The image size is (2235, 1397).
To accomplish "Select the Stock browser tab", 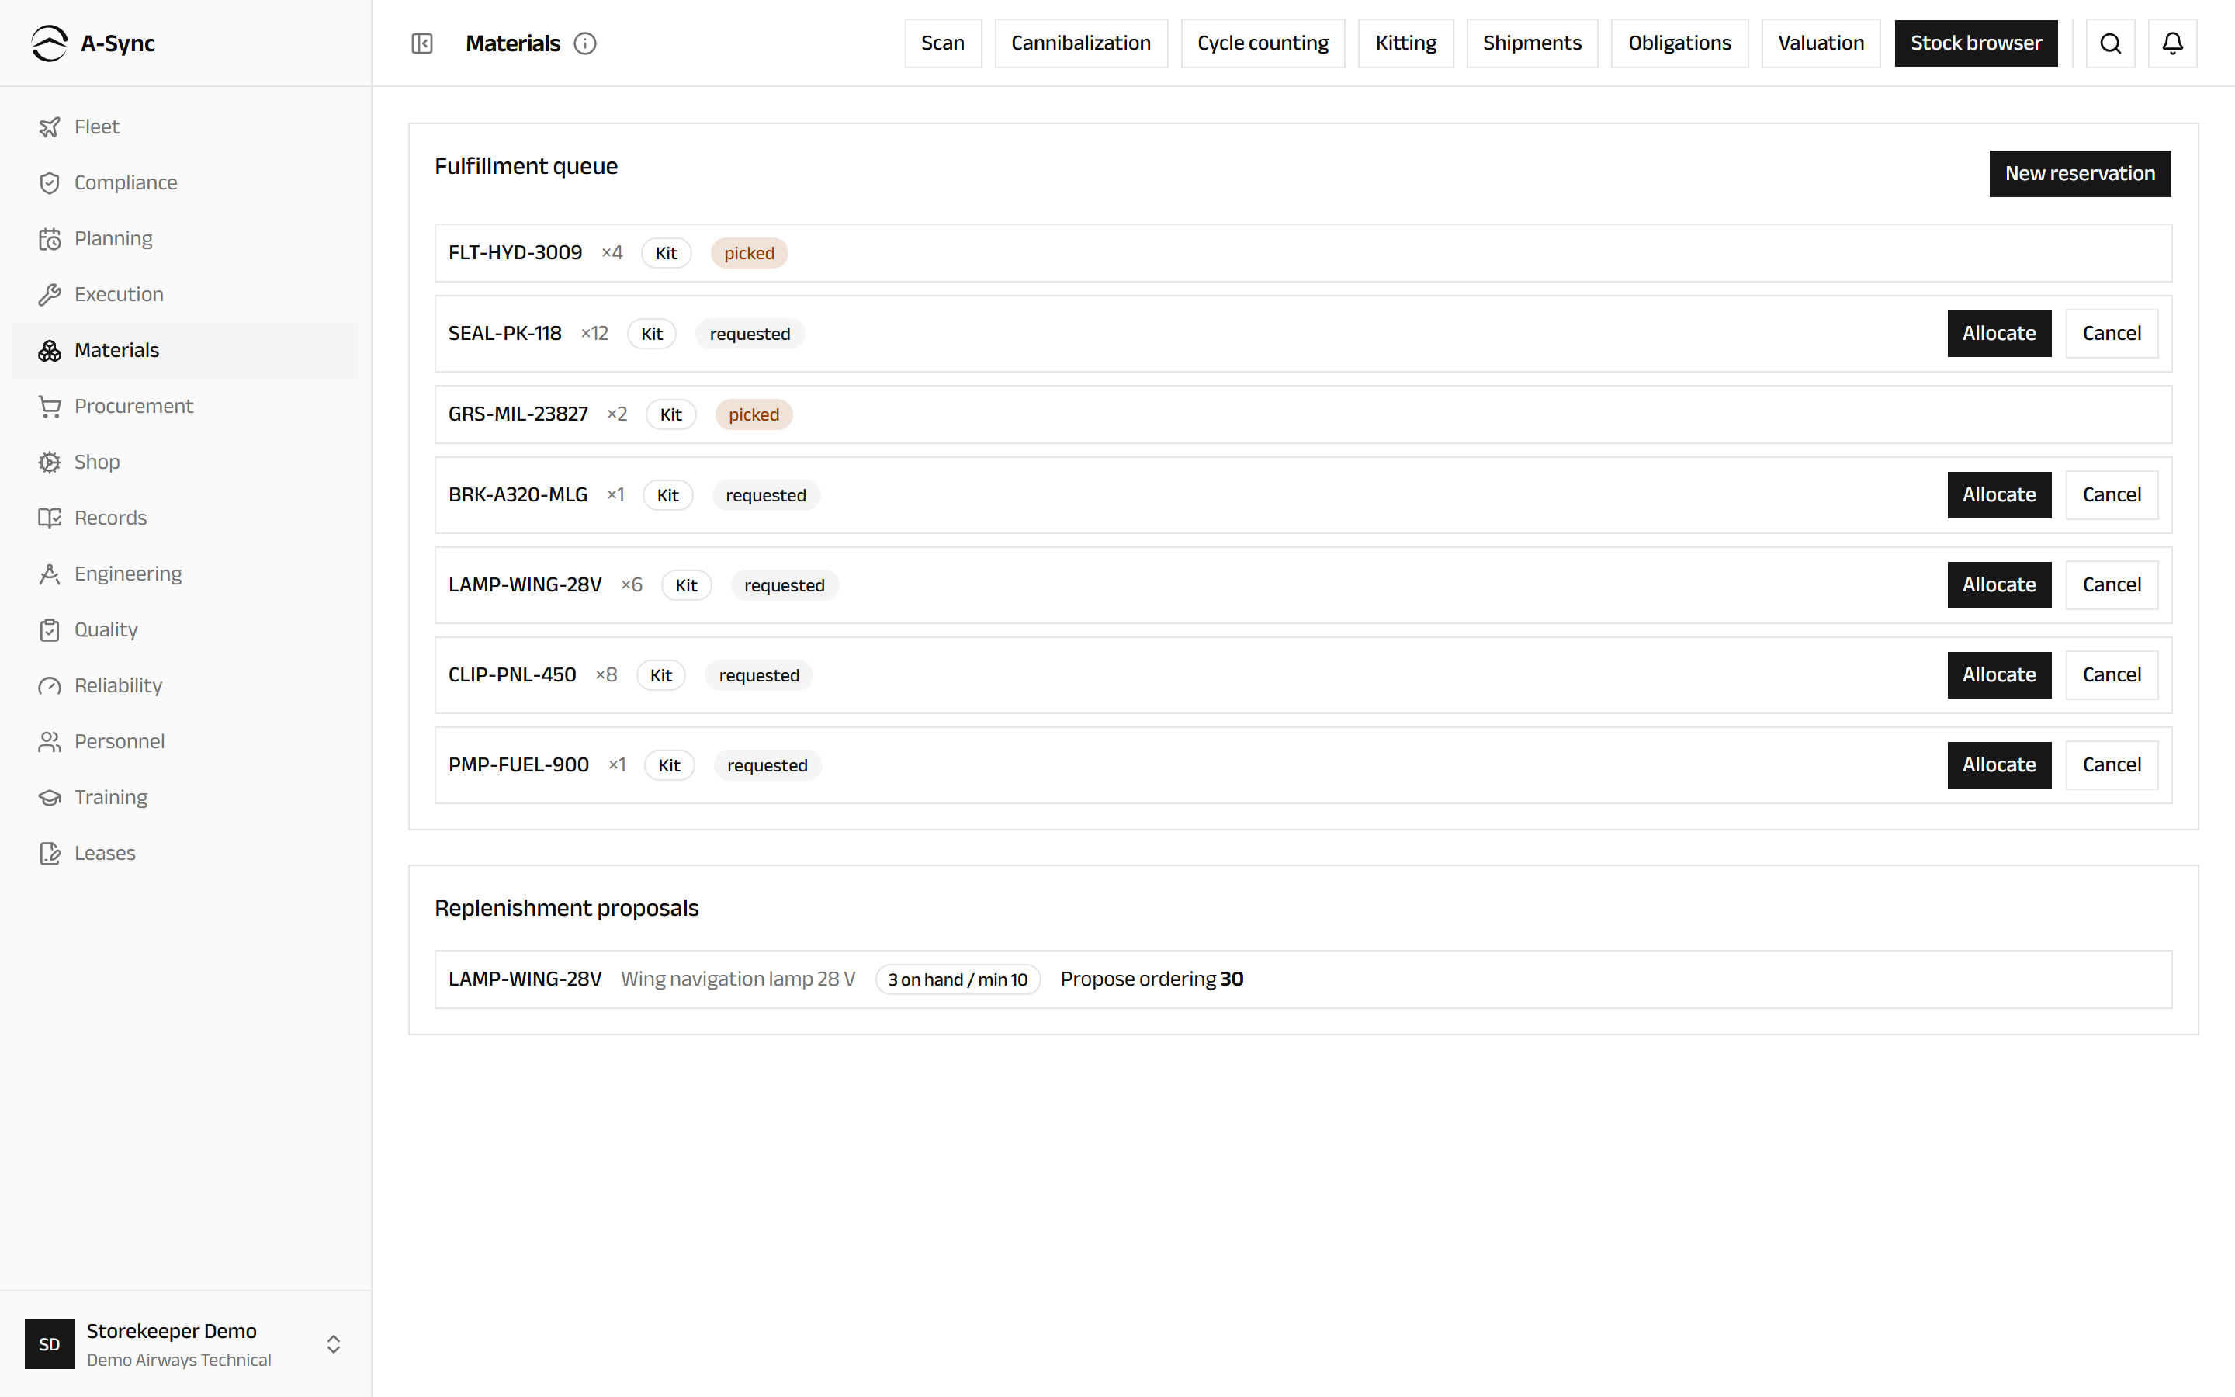I will tap(1976, 43).
